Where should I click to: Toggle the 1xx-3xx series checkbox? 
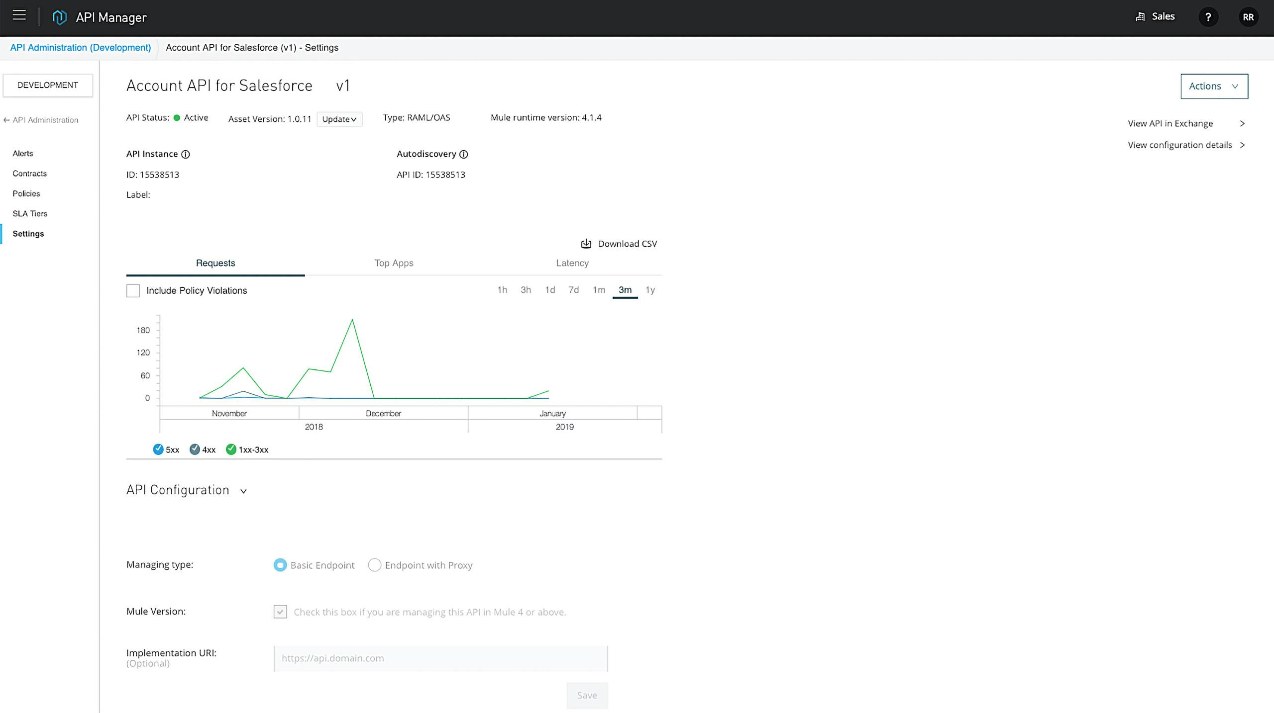click(231, 449)
